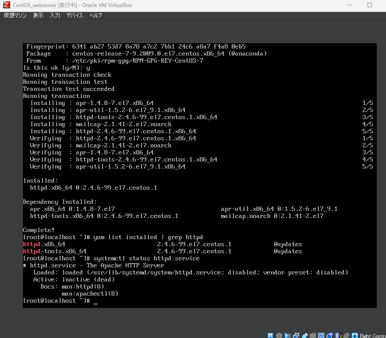Image resolution: width=386 pixels, height=338 pixels.
Task: Click the optical drive status icon
Action: (279, 335)
